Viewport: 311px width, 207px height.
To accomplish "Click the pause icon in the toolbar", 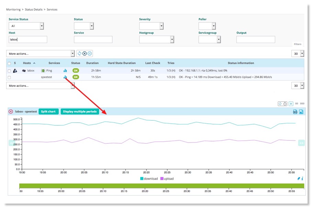I will pos(90,53).
